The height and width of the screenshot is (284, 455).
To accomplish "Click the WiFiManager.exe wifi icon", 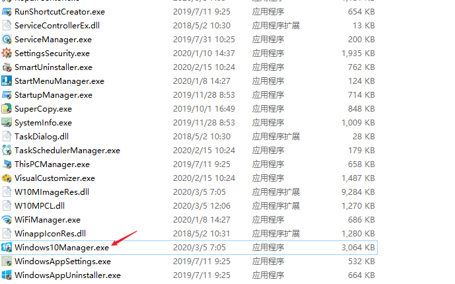I will [x=7, y=219].
